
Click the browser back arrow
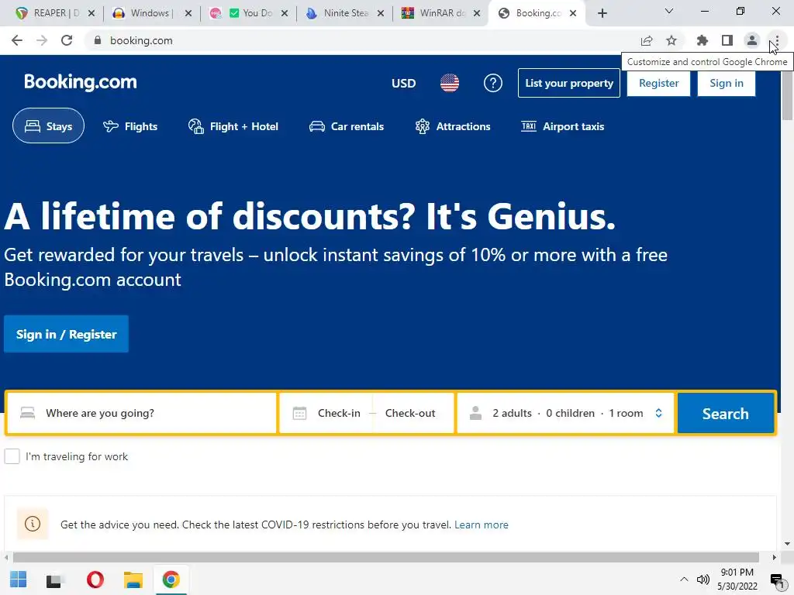tap(17, 40)
